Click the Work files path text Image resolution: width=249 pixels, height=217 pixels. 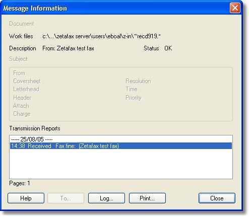pyautogui.click(x=101, y=36)
